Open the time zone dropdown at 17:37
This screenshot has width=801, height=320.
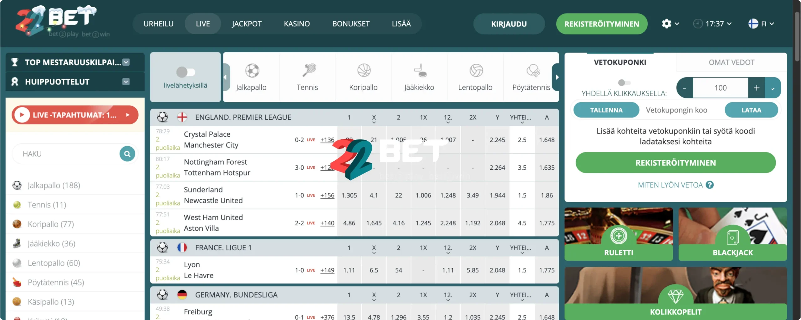pos(729,24)
